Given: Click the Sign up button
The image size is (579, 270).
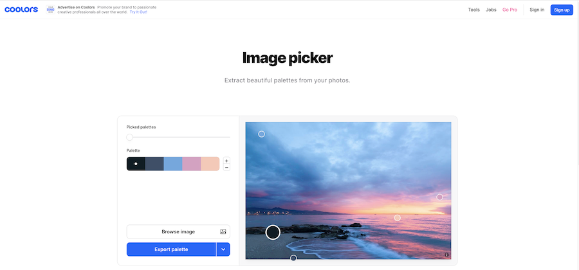Looking at the screenshot, I should tap(562, 10).
